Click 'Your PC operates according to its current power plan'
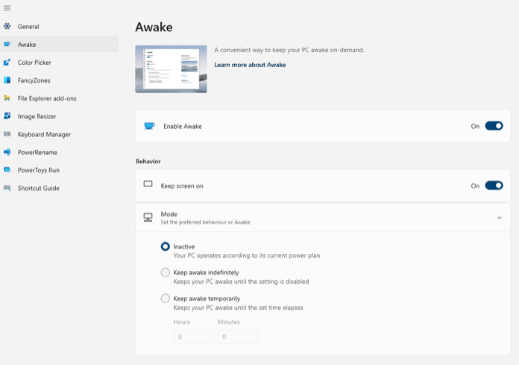The width and height of the screenshot is (519, 365). (247, 256)
